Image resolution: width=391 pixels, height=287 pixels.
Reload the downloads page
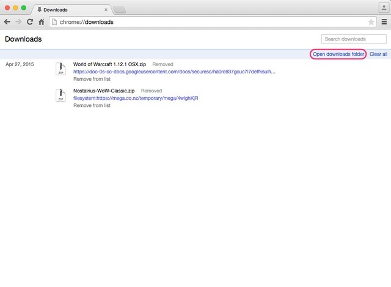point(30,22)
